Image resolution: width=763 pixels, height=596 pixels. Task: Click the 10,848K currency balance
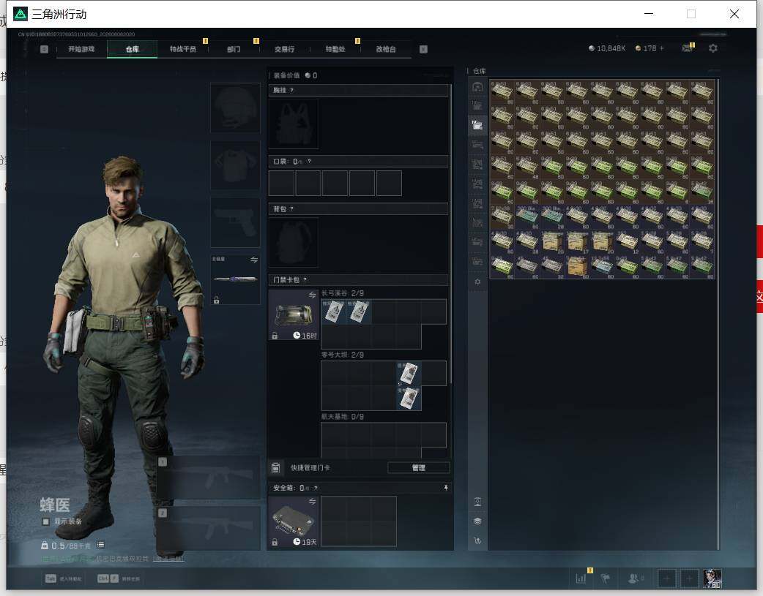click(x=607, y=48)
